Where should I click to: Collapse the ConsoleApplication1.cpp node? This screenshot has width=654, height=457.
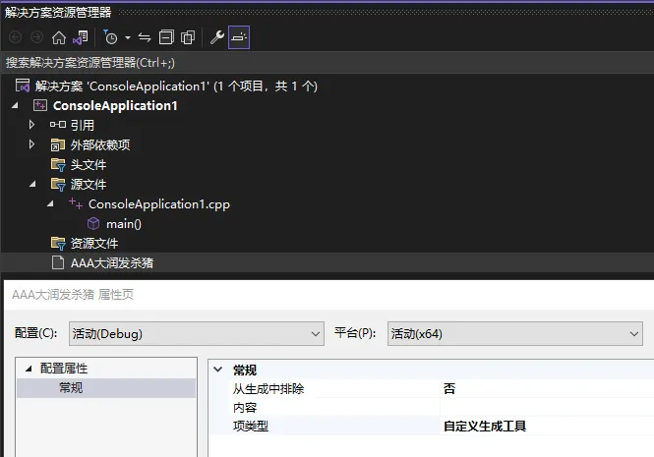(x=50, y=203)
